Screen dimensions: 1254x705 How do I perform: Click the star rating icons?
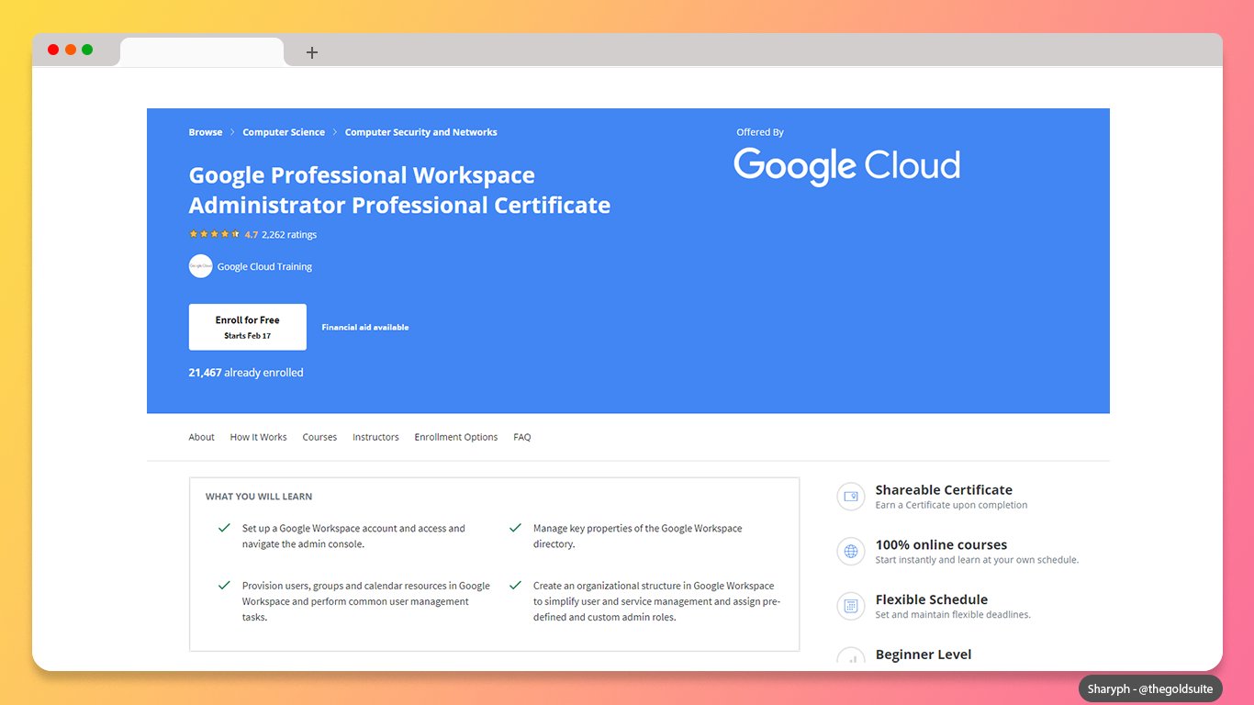tap(214, 234)
